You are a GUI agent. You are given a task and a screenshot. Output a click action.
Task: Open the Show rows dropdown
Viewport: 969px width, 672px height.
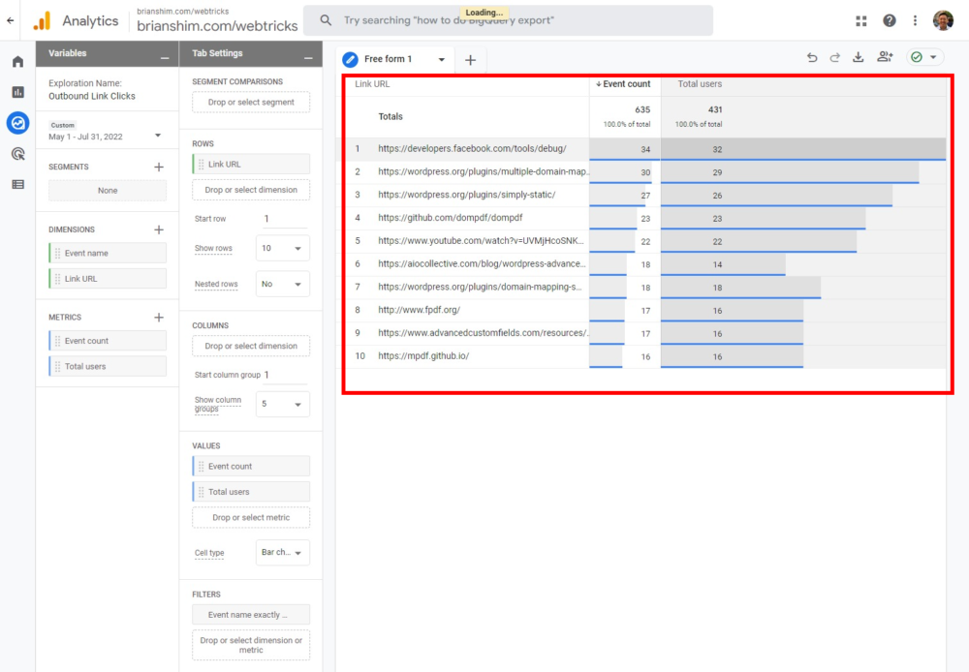(281, 248)
